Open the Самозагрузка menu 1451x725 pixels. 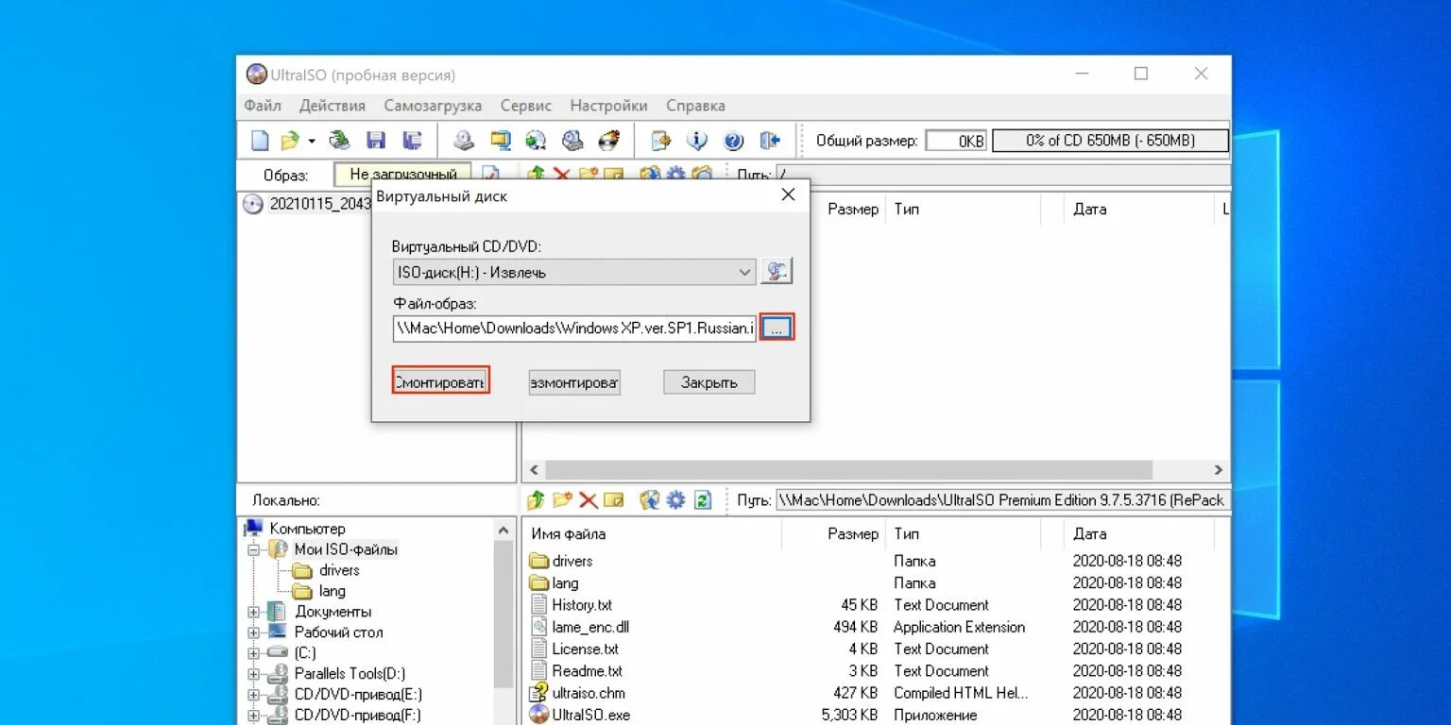point(433,106)
